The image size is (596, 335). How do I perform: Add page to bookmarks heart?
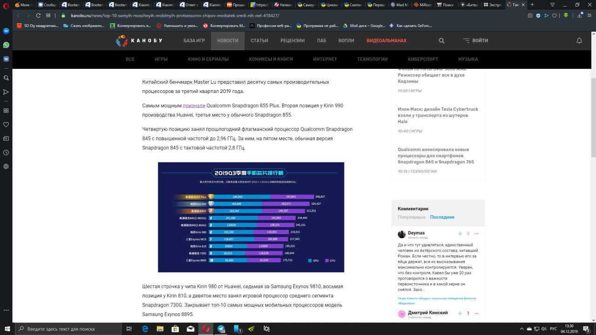pos(555,15)
